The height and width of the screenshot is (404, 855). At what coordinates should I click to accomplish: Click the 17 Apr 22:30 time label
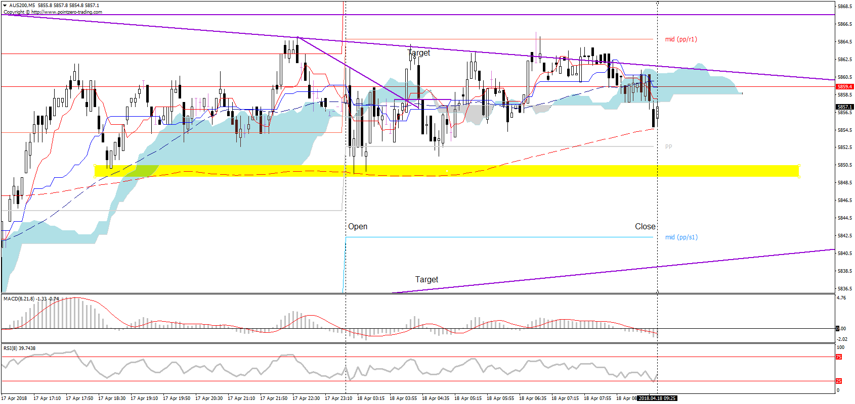pos(306,398)
